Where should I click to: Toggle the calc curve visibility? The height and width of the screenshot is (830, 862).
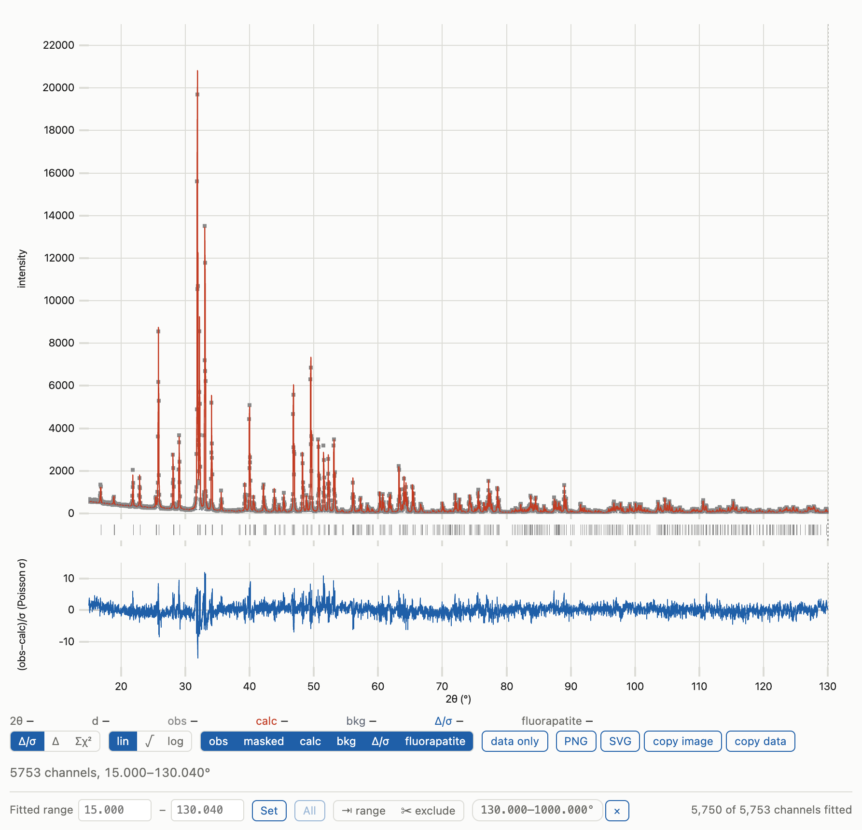[310, 741]
